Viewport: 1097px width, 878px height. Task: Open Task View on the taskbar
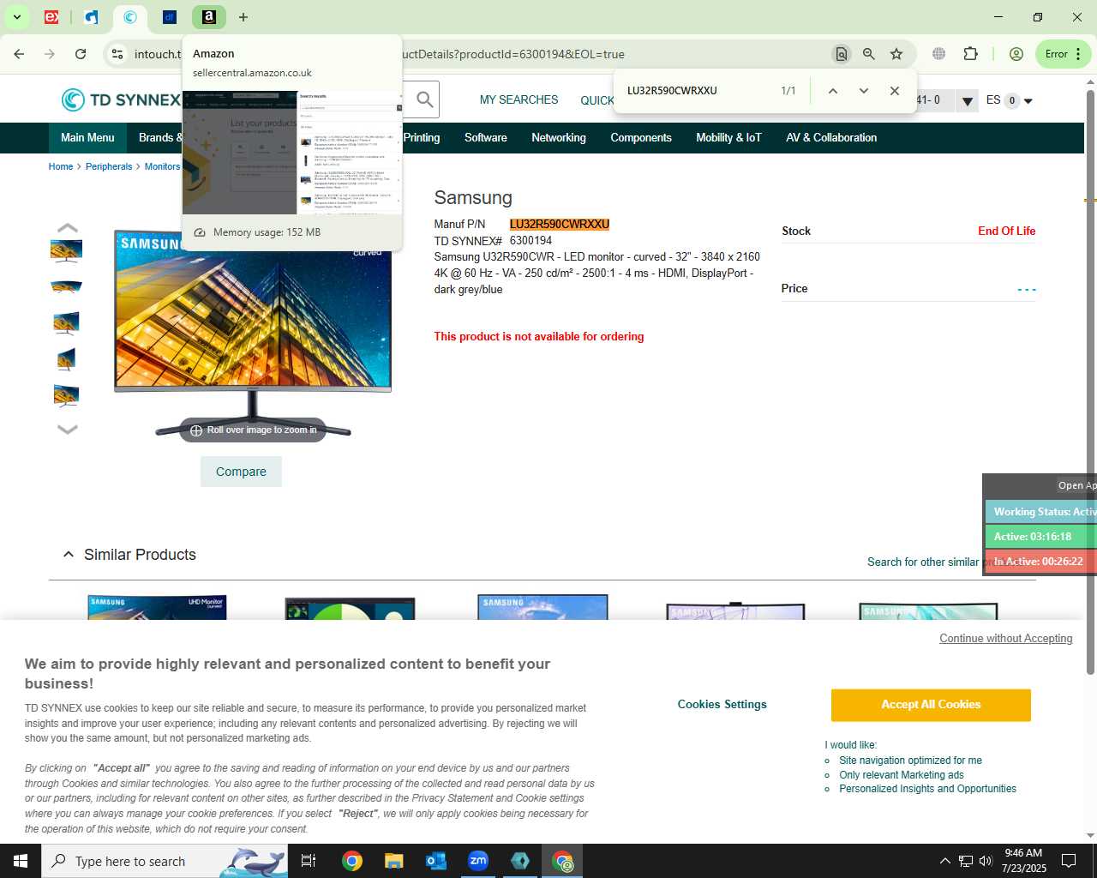(x=309, y=861)
